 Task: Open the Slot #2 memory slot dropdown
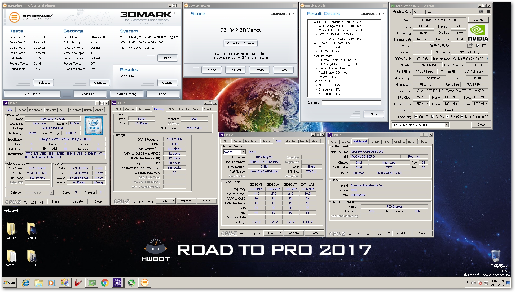(243, 152)
